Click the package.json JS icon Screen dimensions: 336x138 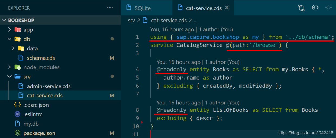[17, 133]
